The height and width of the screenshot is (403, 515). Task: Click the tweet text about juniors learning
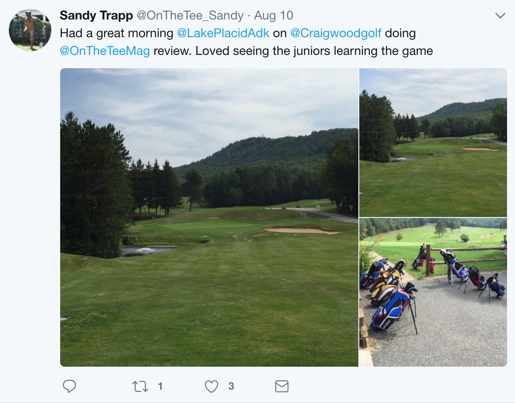click(314, 50)
